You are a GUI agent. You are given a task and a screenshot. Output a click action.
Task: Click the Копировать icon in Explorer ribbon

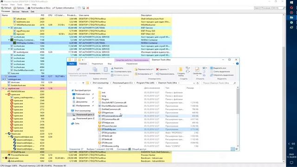pyautogui.click(x=95, y=70)
